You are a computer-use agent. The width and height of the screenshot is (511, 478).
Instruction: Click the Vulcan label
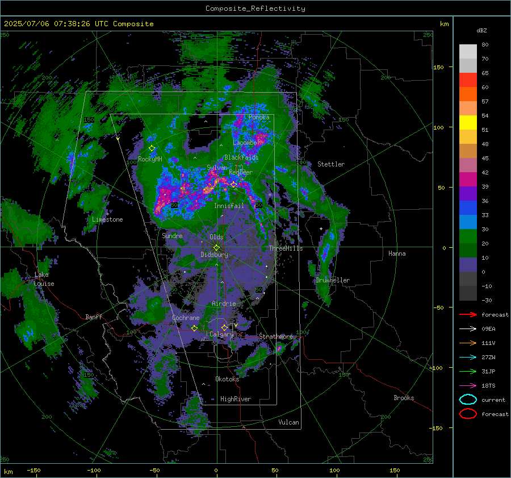coord(288,422)
